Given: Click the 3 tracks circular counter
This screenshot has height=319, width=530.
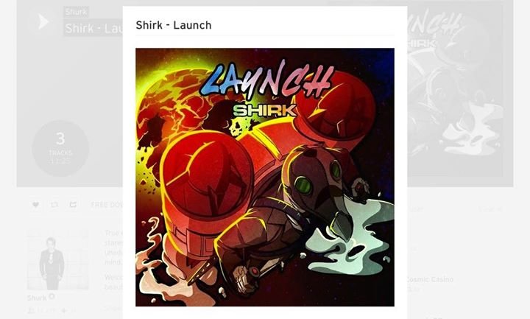Looking at the screenshot, I should (60, 148).
